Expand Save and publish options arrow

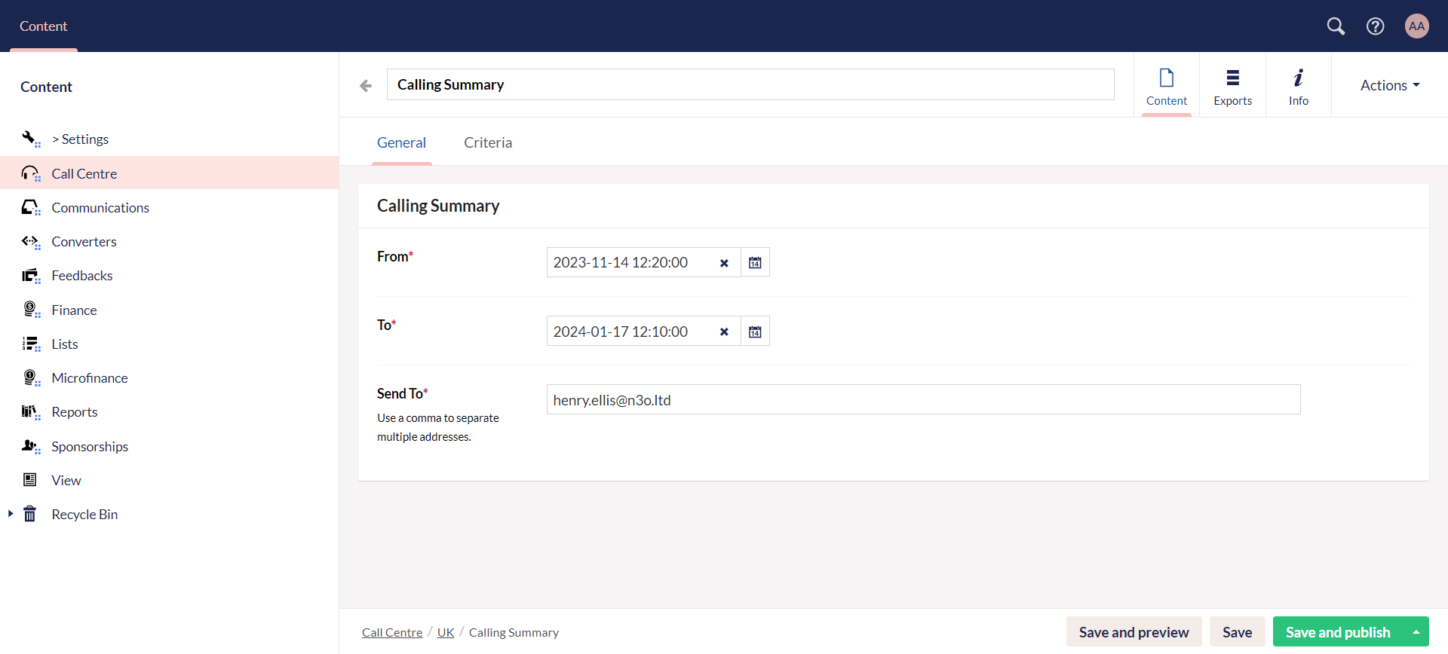[1416, 632]
